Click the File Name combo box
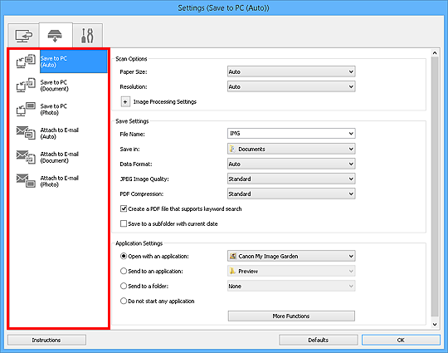 (x=291, y=134)
